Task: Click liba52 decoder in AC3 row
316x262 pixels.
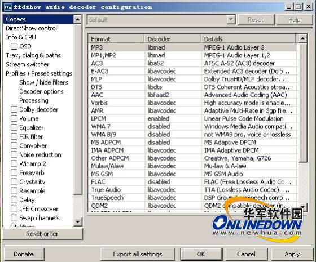Action: [x=155, y=63]
